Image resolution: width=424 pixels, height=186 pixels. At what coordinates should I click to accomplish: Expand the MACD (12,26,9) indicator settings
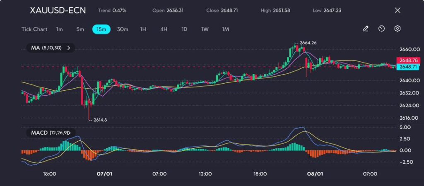(70, 133)
